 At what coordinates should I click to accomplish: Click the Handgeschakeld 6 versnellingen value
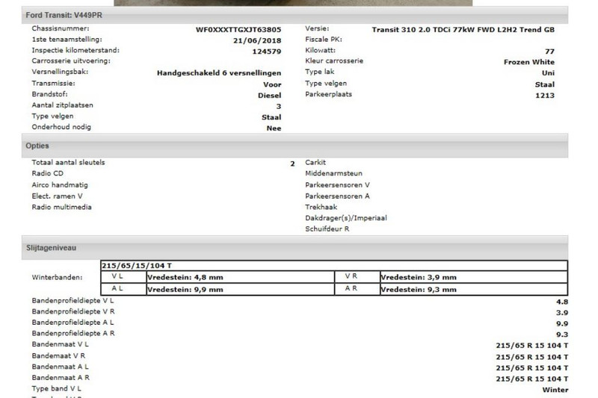click(x=219, y=73)
